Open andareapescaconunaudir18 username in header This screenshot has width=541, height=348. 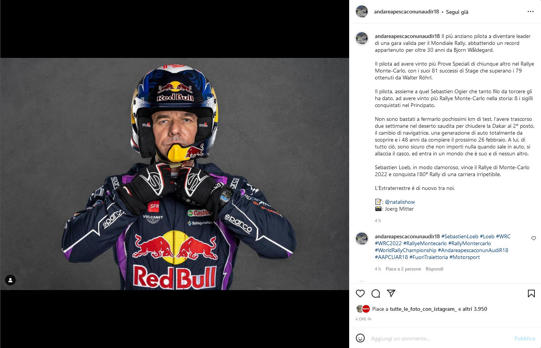point(406,12)
